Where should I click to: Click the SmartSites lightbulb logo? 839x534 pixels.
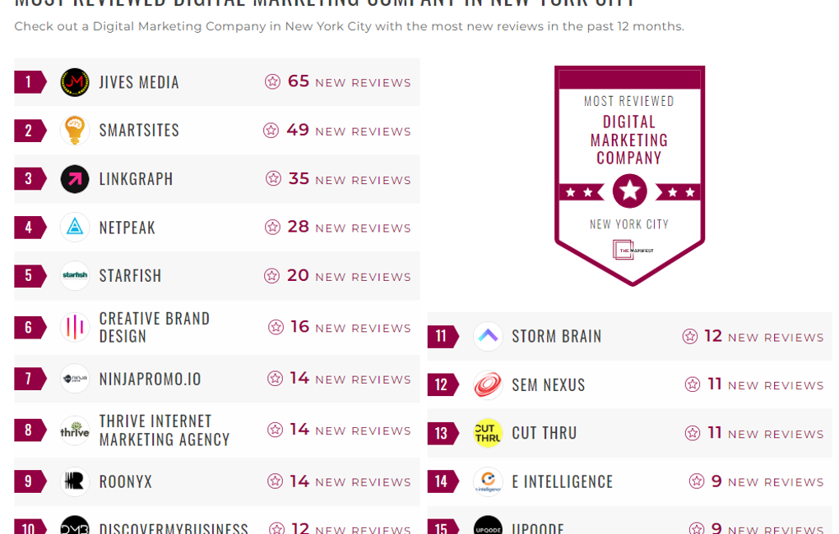click(x=75, y=131)
